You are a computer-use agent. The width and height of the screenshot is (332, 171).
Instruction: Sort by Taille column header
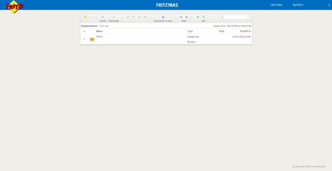pyautogui.click(x=221, y=31)
